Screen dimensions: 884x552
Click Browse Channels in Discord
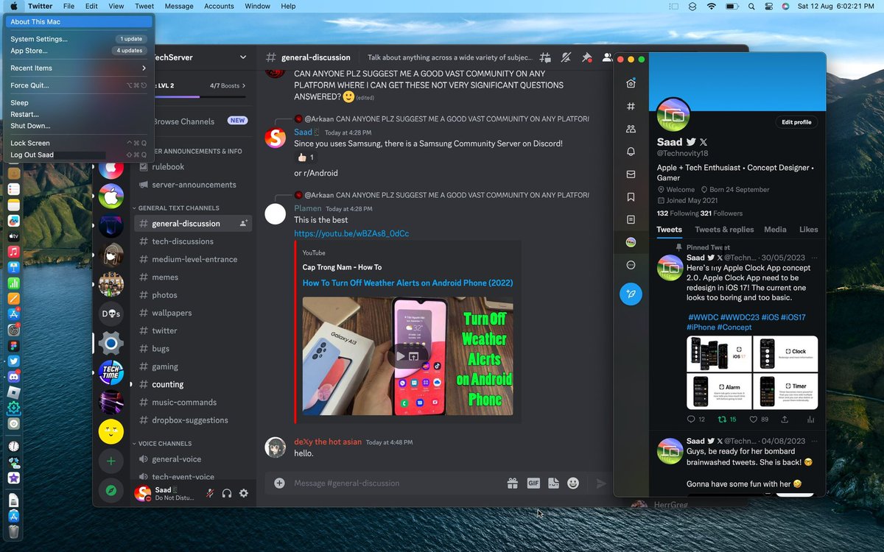click(x=183, y=121)
